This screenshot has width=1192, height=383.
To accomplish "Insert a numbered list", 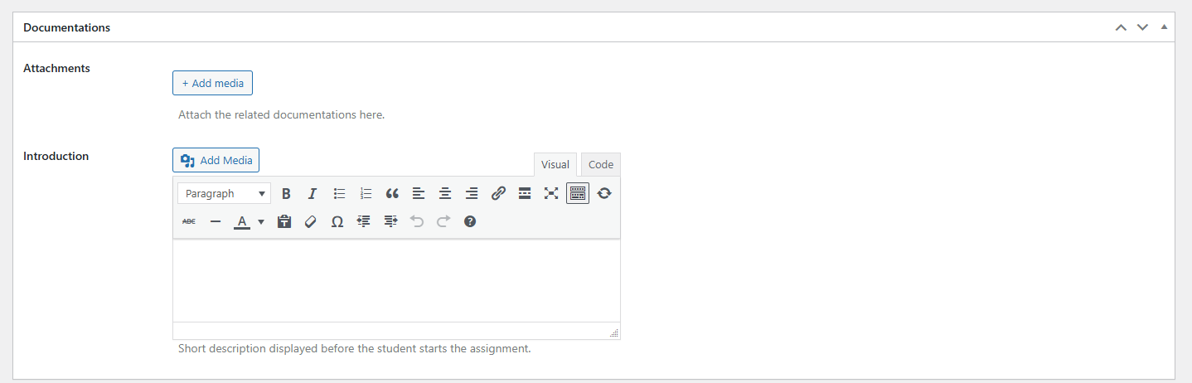I will point(366,193).
